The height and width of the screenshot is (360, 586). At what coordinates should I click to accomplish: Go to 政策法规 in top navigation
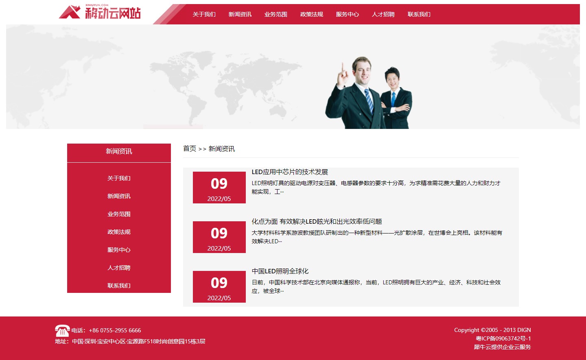311,14
